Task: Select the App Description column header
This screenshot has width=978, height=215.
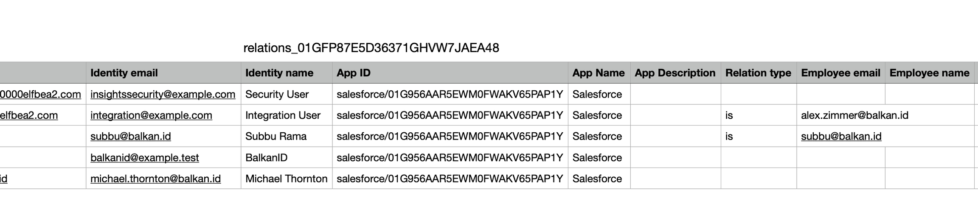Action: [675, 73]
